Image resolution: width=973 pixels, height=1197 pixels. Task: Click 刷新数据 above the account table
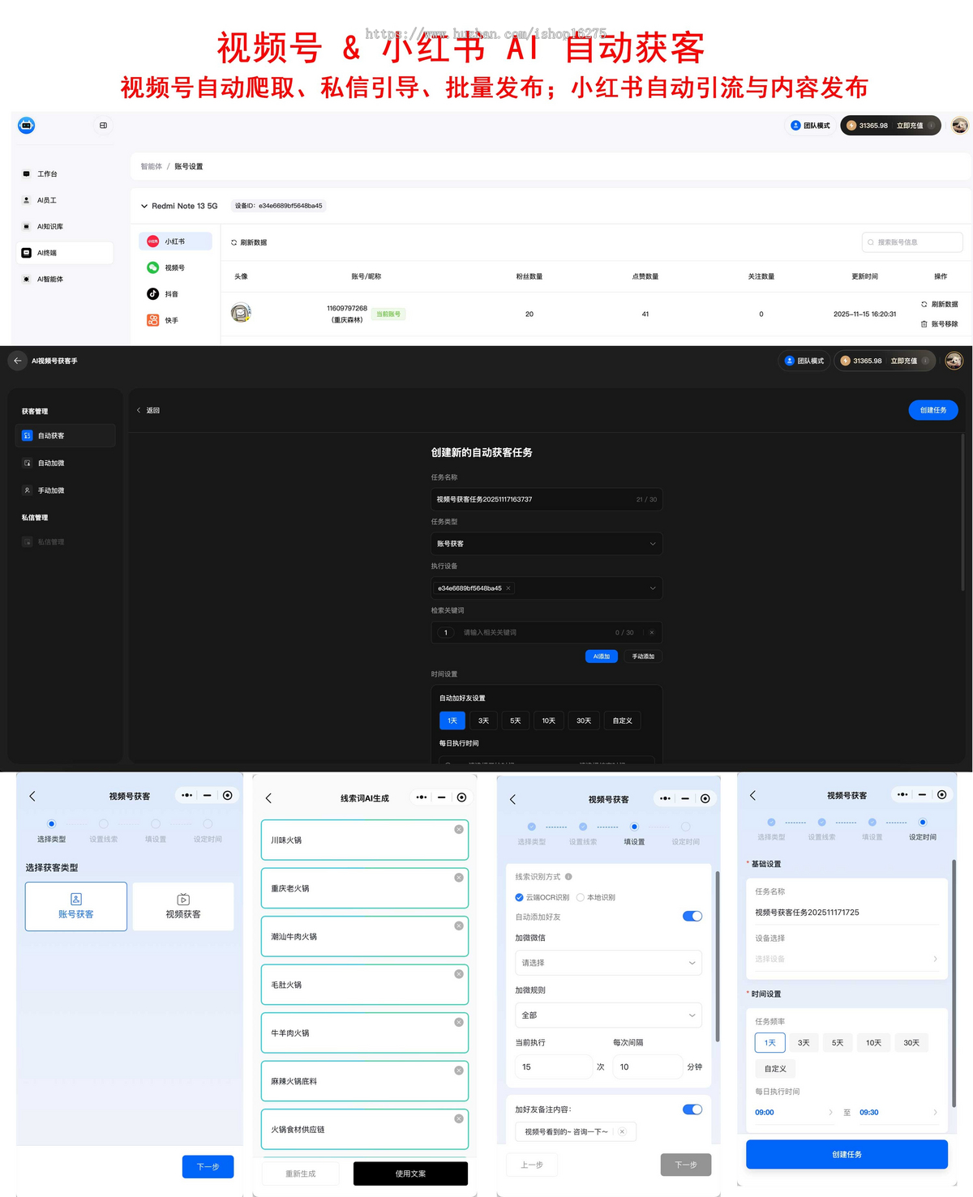click(249, 242)
